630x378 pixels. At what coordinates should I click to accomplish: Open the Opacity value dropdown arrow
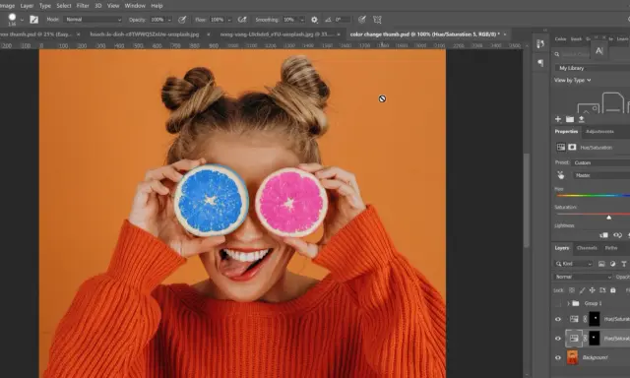click(169, 20)
